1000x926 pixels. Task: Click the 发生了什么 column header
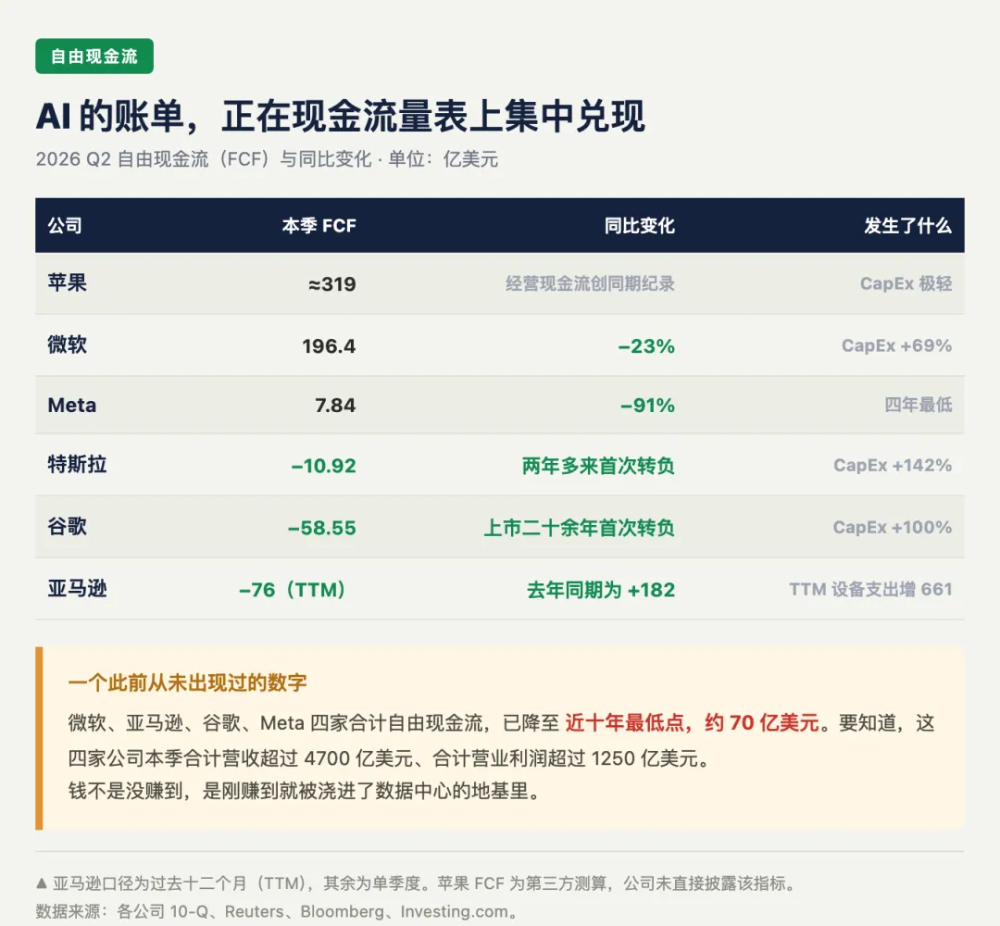pos(907,225)
